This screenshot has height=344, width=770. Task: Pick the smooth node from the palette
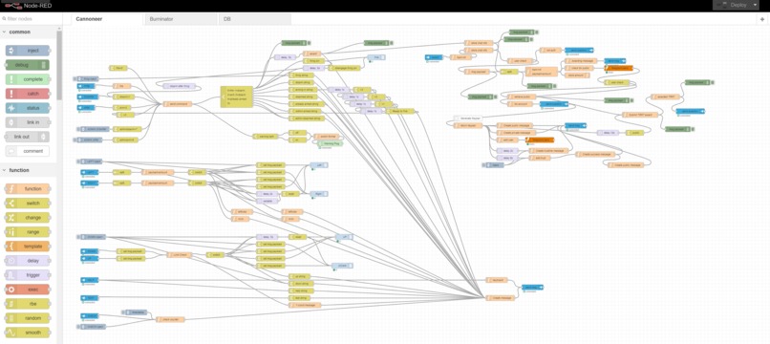point(28,333)
